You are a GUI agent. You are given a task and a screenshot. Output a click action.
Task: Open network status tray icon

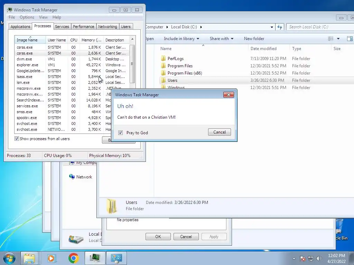(x=311, y=258)
